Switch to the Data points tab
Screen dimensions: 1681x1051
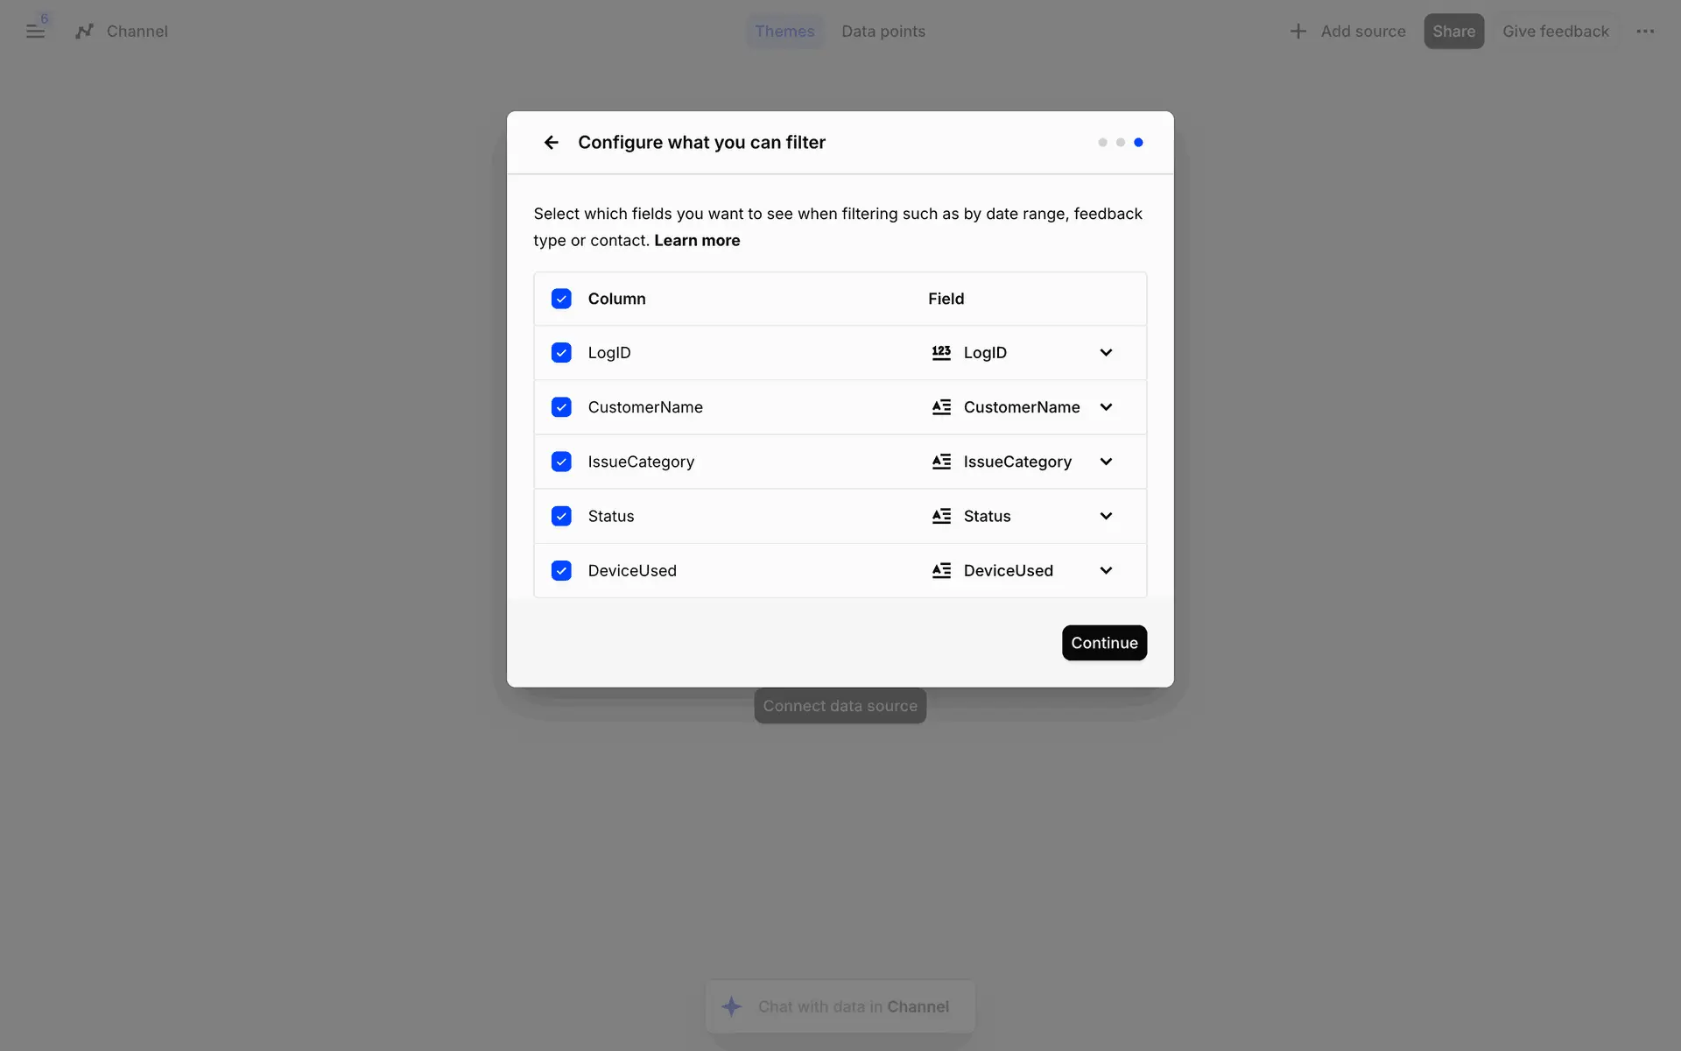[x=883, y=32]
